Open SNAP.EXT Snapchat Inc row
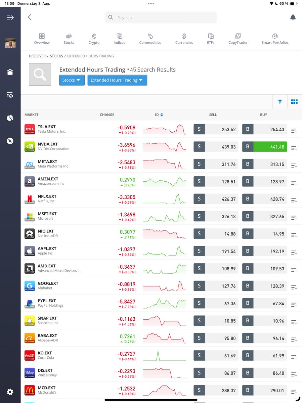Screen dimensions: 302x403 (x=161, y=321)
